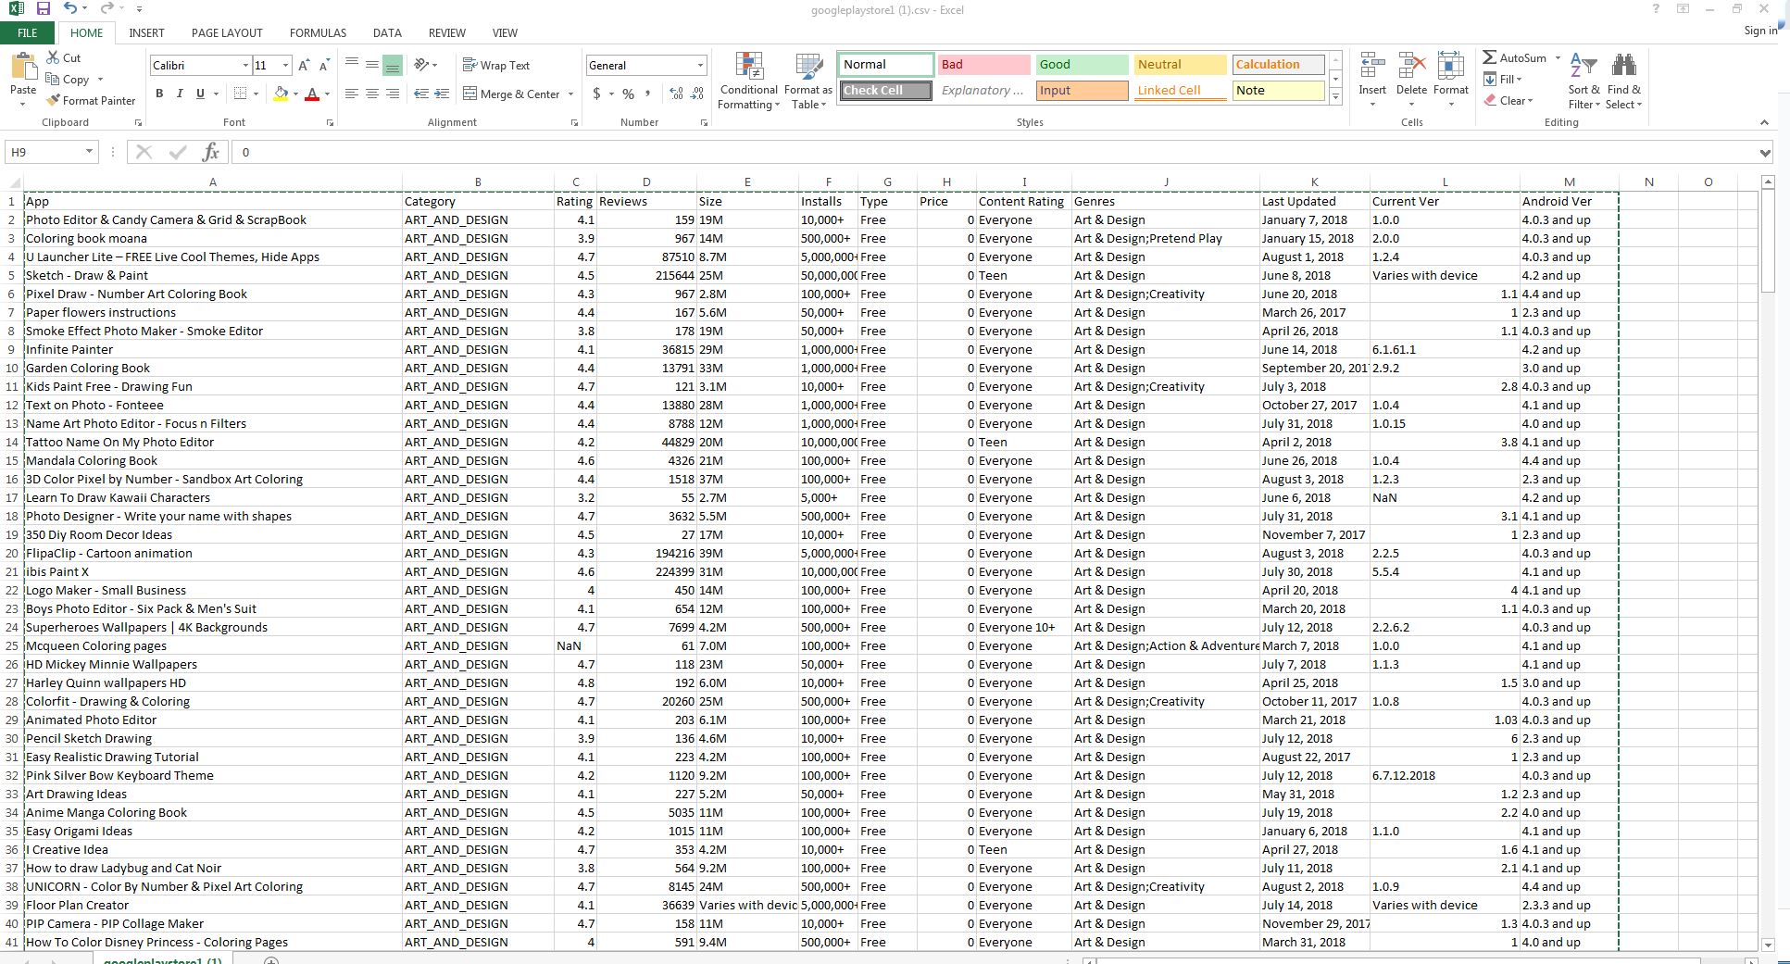Apply the Bad red cell style
1790x964 pixels.
coord(983,65)
